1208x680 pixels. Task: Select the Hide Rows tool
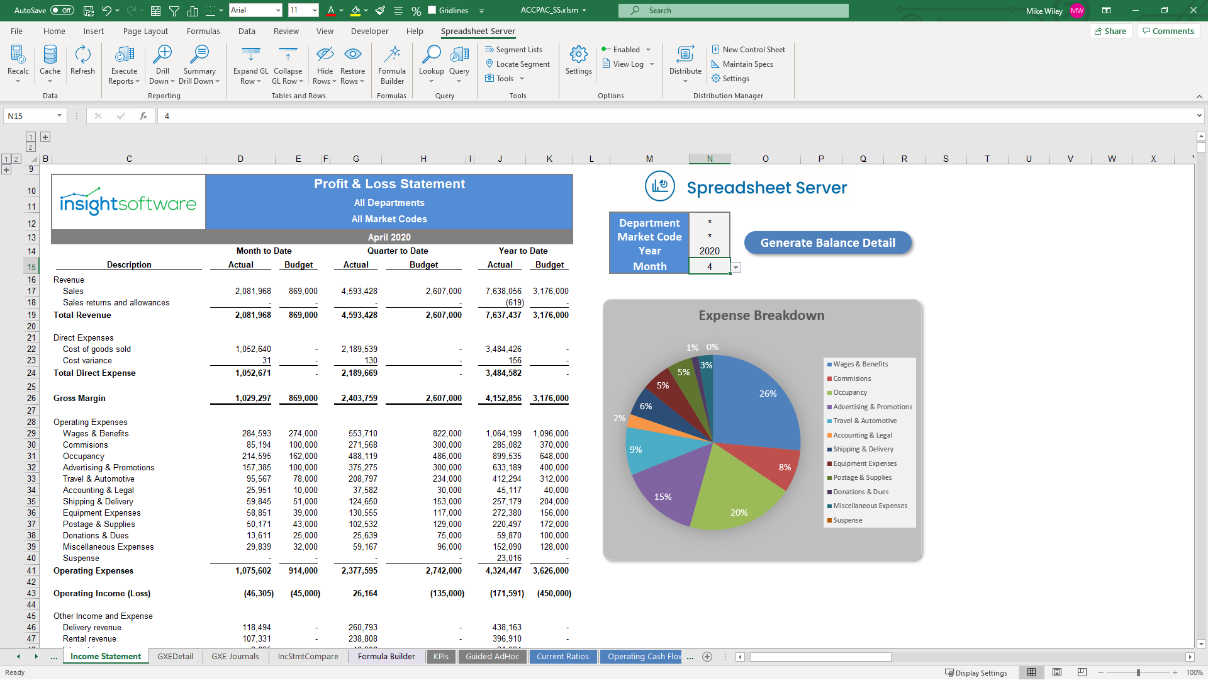[325, 64]
